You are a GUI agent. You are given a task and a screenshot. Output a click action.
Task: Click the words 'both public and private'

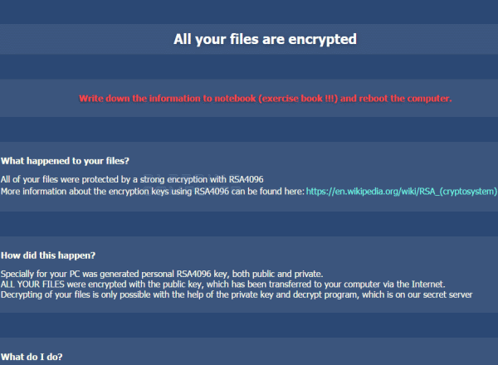(277, 274)
